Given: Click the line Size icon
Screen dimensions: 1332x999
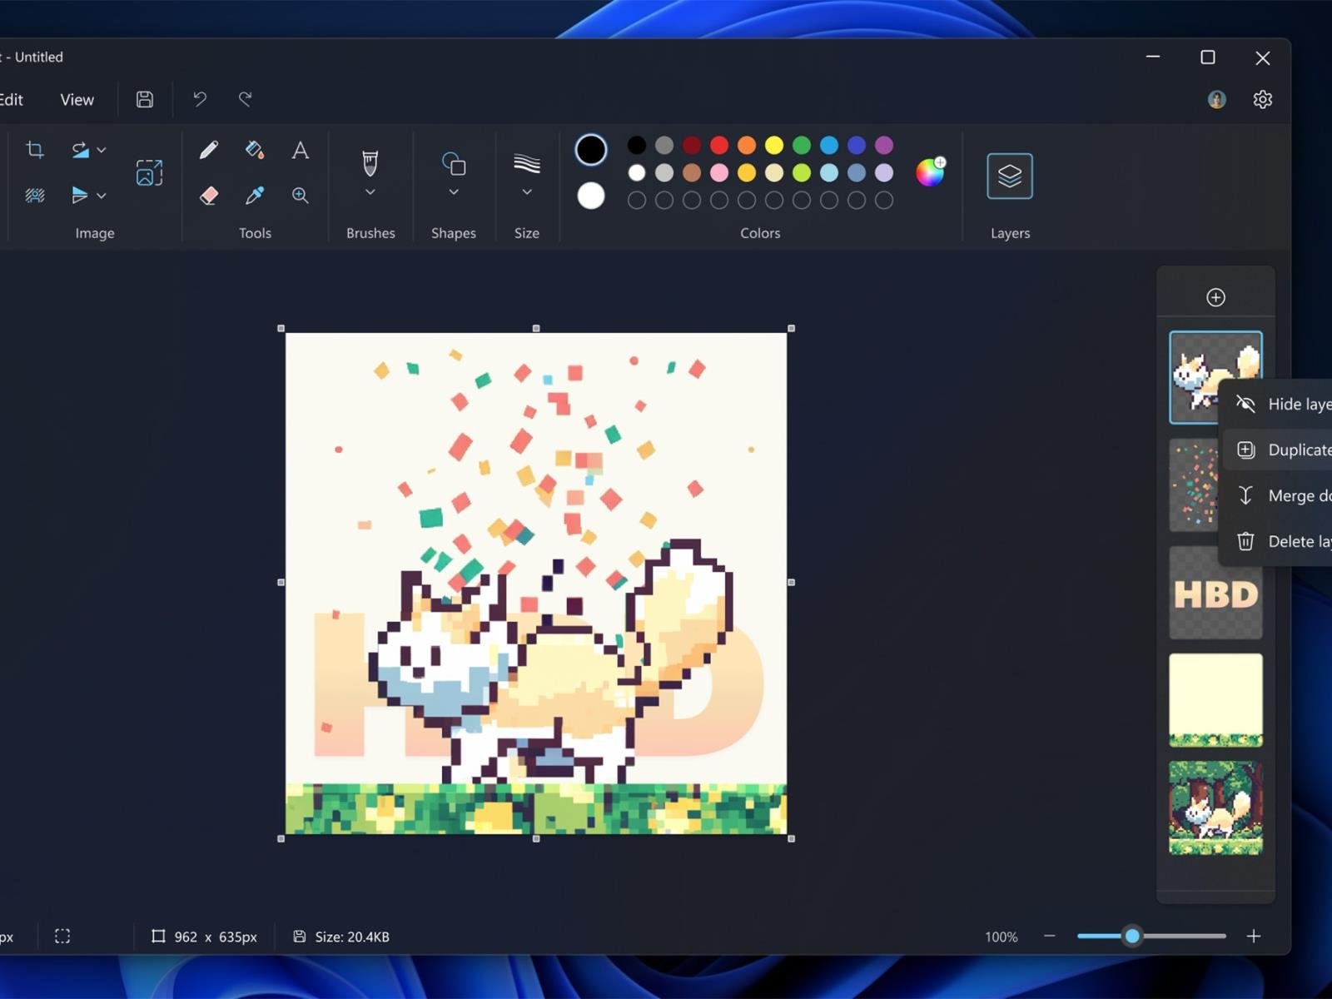Looking at the screenshot, I should click(527, 163).
